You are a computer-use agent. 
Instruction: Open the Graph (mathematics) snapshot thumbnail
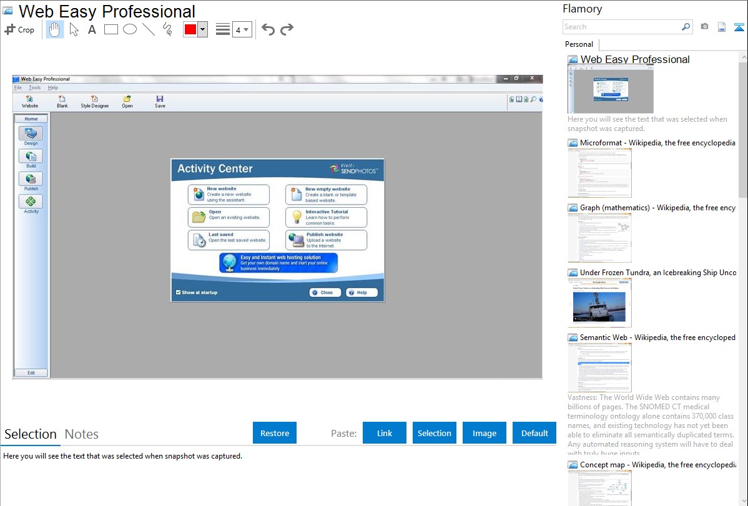point(599,238)
